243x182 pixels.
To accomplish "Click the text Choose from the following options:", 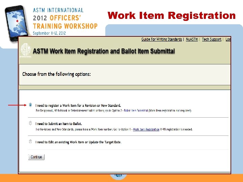I will click(x=56, y=74).
